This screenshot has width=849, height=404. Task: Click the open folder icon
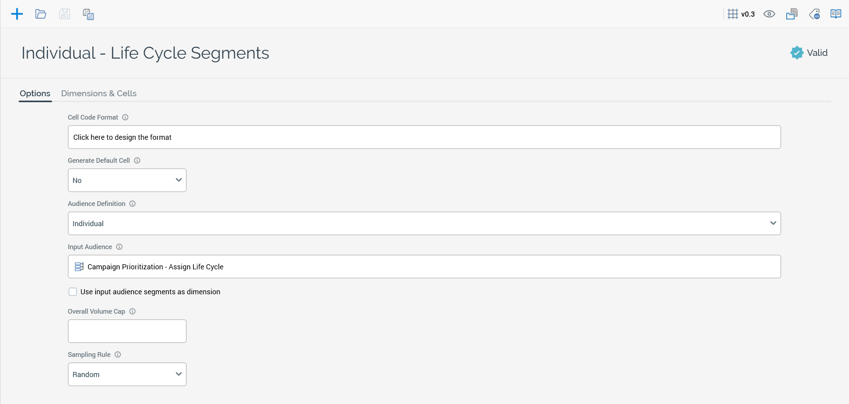click(x=41, y=14)
